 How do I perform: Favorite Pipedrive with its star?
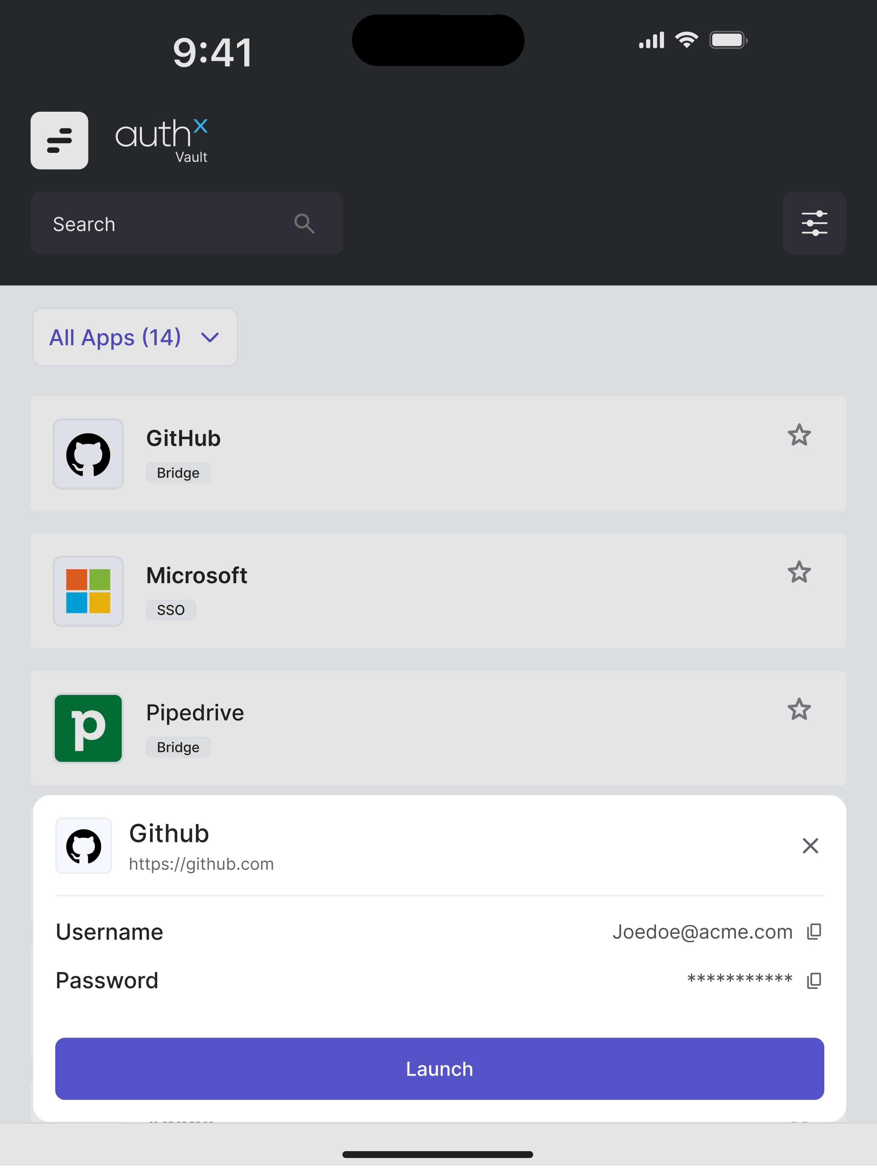click(x=799, y=710)
